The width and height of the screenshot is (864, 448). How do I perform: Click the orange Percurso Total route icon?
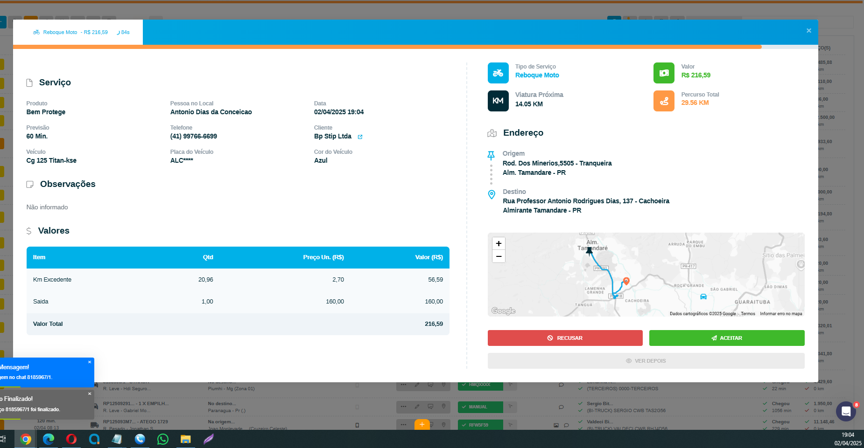point(664,101)
